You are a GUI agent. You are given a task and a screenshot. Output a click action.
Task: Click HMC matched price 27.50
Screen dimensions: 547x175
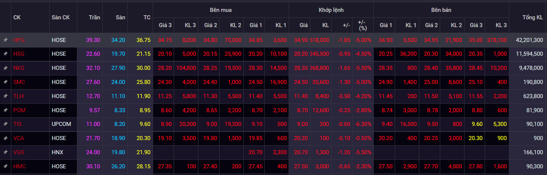pyautogui.click(x=301, y=166)
